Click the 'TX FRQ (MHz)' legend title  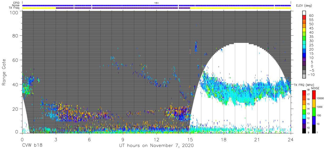[x=304, y=85]
